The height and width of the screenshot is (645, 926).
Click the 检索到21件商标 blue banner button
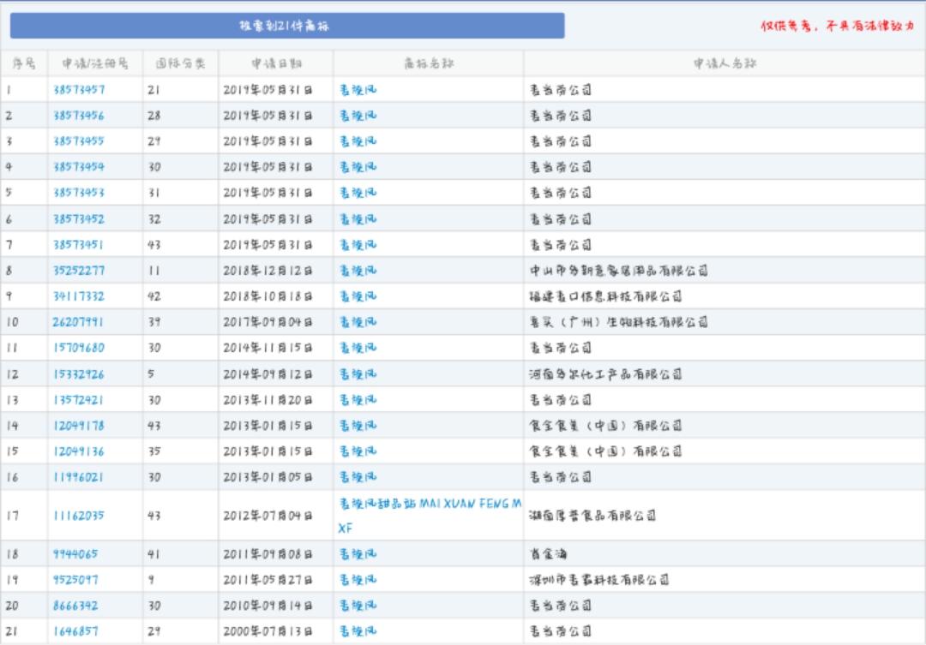pyautogui.click(x=286, y=26)
